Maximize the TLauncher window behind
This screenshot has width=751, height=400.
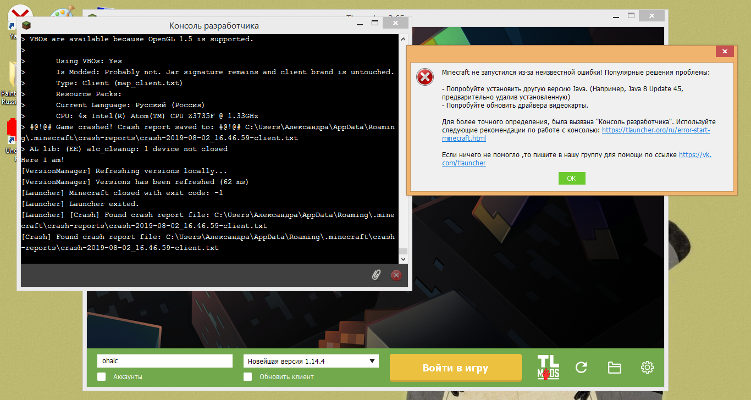click(632, 15)
